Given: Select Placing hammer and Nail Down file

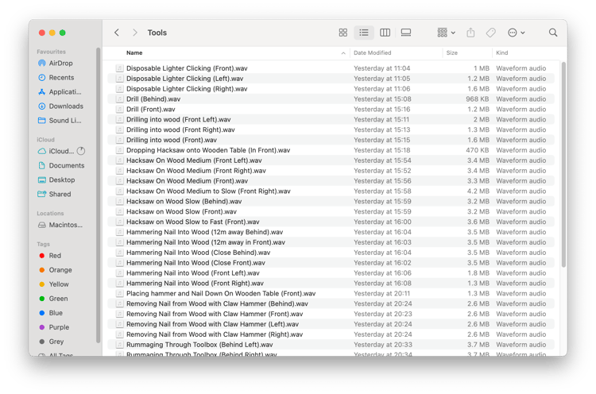Looking at the screenshot, I should click(x=331, y=294).
